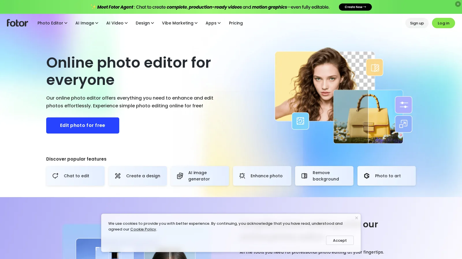Open the Cookie Policy link

pos(143,229)
